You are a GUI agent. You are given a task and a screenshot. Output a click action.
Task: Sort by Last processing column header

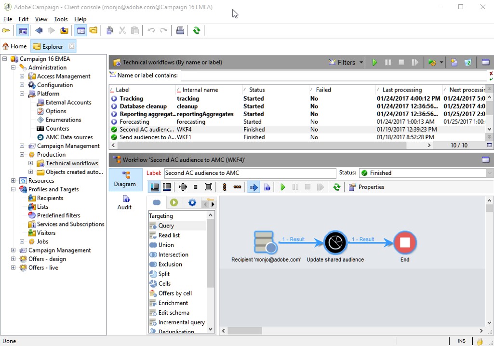(409, 90)
